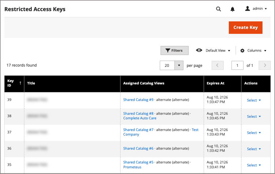This screenshot has height=174, width=275.
Task: Open the Select actions menu for key 39
Action: coord(254,100)
